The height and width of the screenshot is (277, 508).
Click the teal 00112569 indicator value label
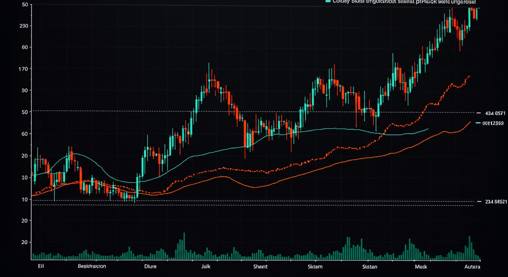pos(493,123)
